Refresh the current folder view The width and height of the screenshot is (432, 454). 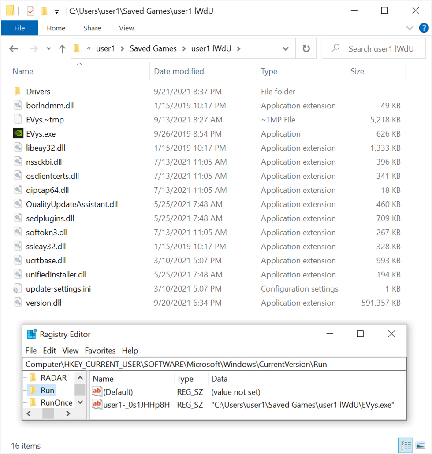[306, 48]
